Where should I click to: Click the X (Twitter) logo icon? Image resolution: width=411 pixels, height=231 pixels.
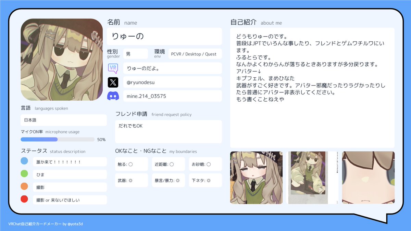tap(113, 82)
